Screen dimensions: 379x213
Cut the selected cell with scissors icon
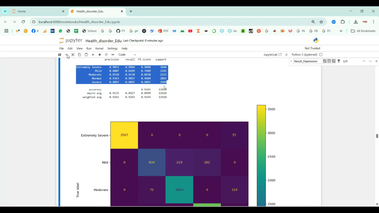[73, 55]
